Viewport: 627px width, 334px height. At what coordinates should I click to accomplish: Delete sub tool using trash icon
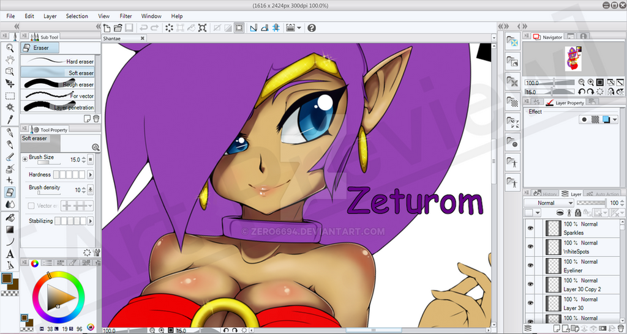click(96, 119)
